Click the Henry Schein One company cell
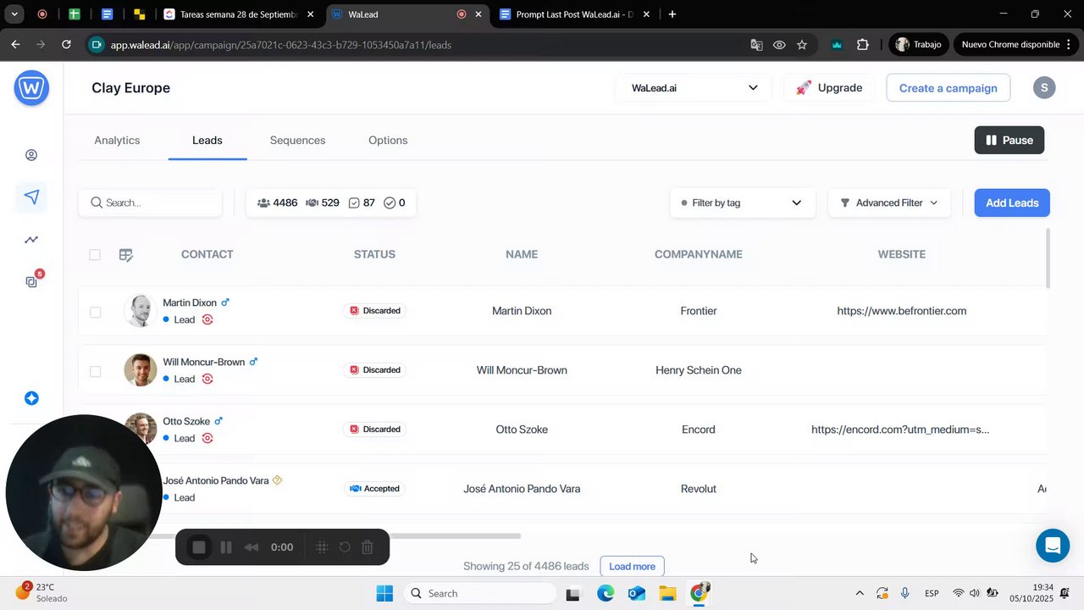Viewport: 1084px width, 610px height. (x=699, y=370)
